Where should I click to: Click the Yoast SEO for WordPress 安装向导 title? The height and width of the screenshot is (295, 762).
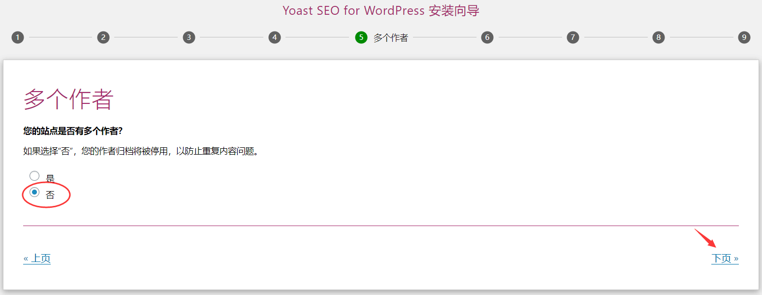click(x=381, y=10)
